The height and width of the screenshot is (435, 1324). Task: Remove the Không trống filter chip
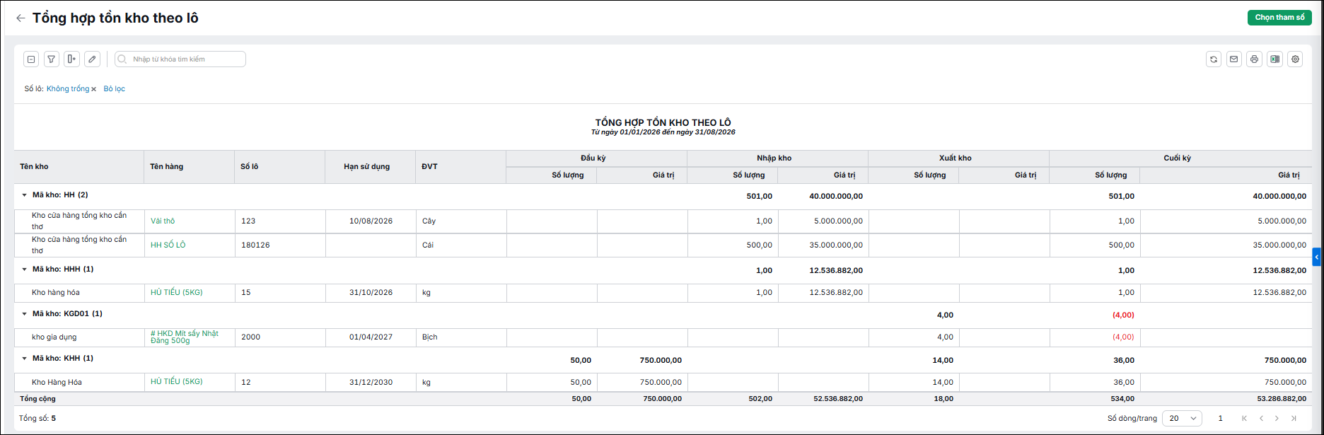coord(93,89)
